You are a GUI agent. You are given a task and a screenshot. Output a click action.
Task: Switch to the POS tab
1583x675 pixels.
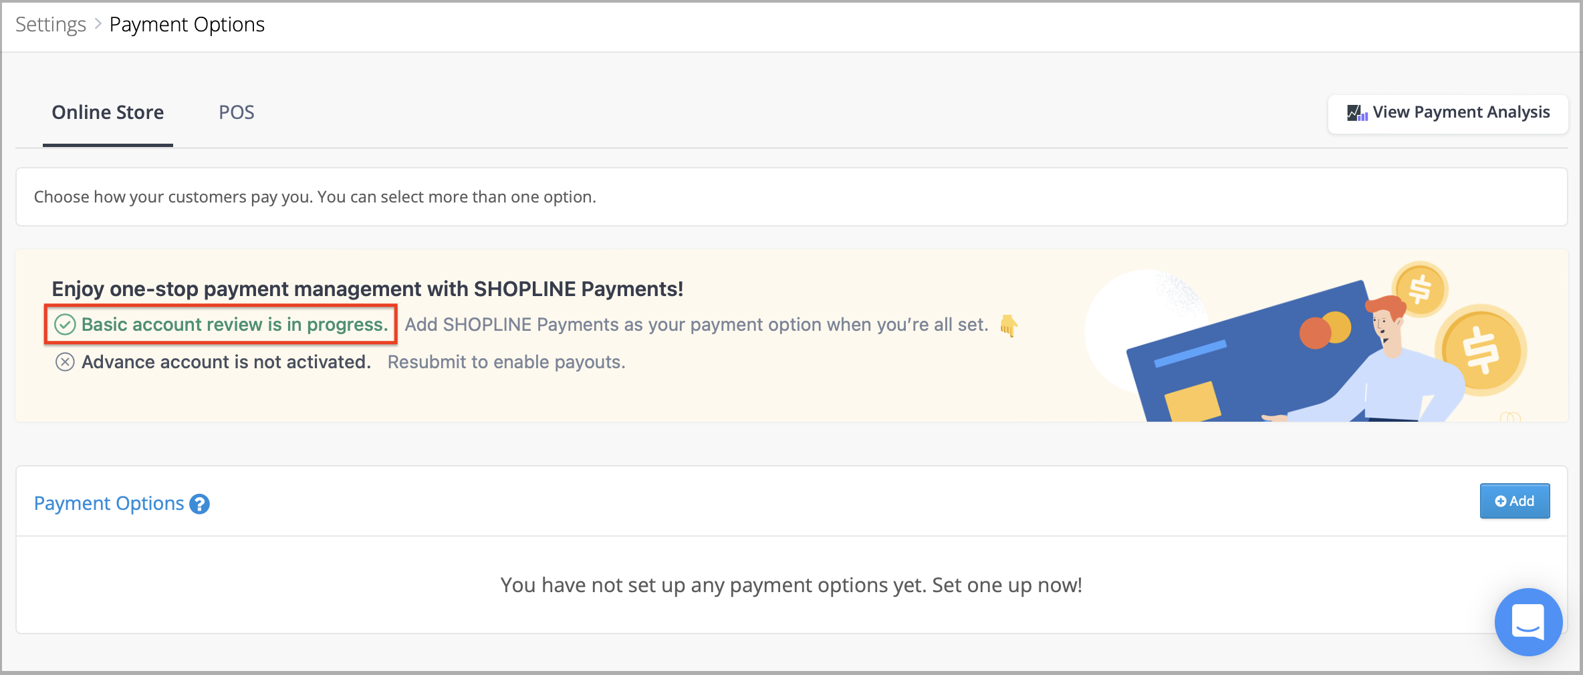[x=237, y=112]
